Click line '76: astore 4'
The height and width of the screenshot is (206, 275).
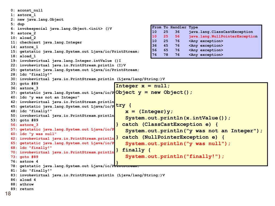coord(24,161)
